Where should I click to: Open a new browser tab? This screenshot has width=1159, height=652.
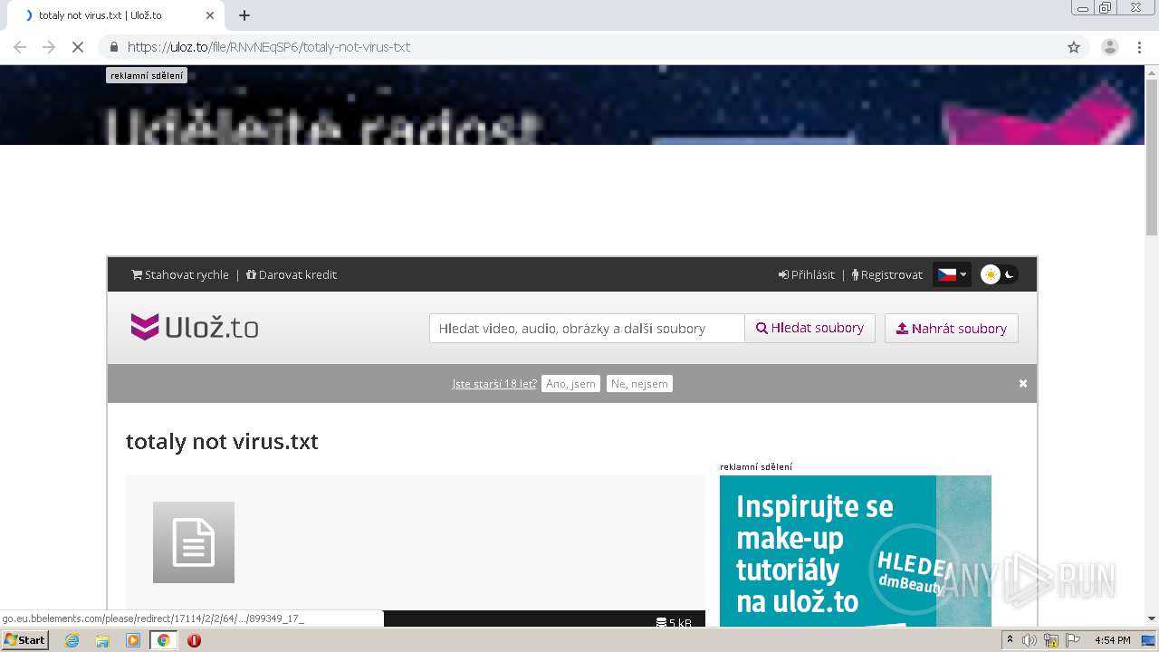point(244,15)
